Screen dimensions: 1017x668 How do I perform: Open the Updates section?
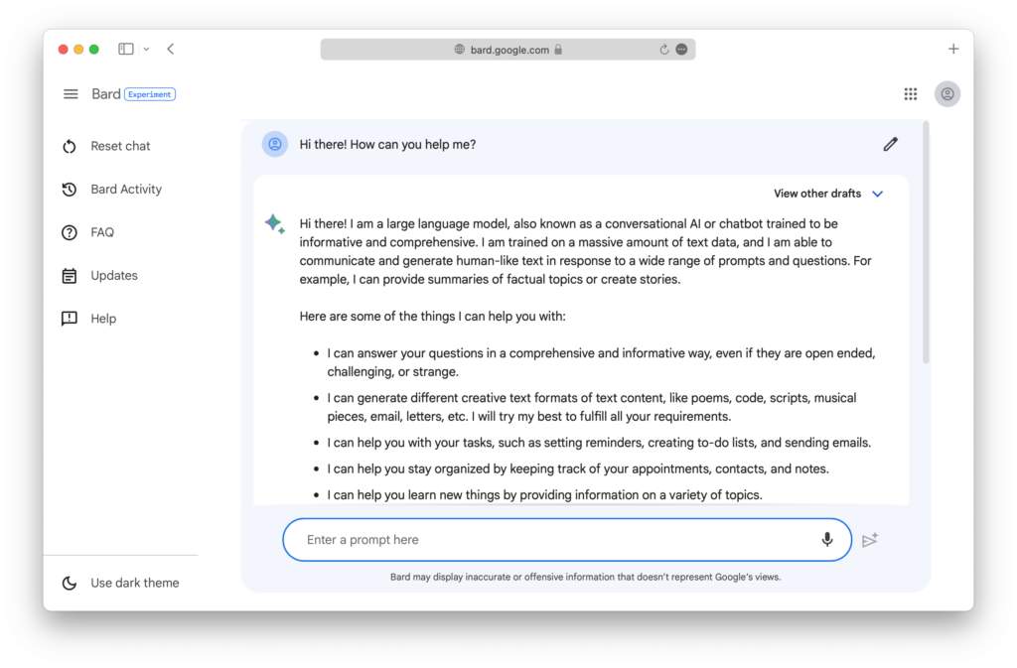pos(99,275)
